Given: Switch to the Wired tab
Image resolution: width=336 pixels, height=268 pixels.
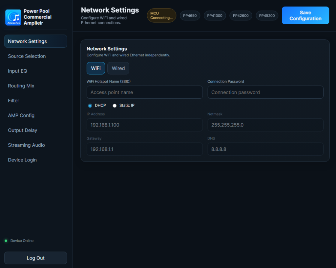Looking at the screenshot, I should click(x=118, y=68).
